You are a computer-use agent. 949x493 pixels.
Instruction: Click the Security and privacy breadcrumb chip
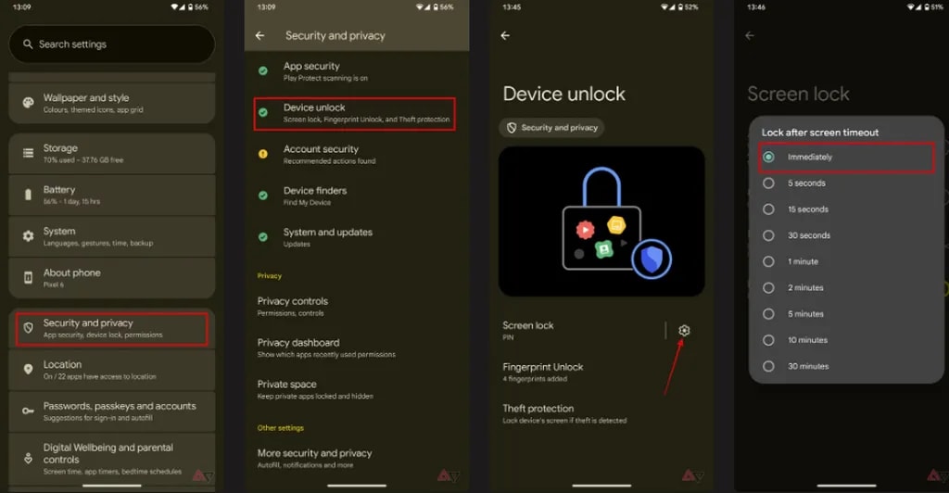click(x=551, y=128)
